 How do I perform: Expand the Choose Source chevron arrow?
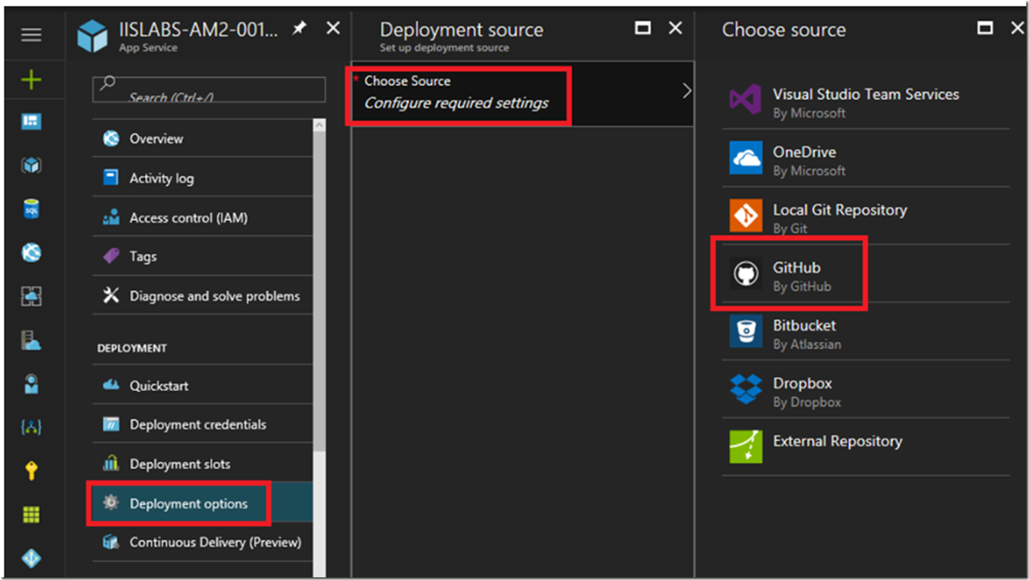(x=687, y=91)
